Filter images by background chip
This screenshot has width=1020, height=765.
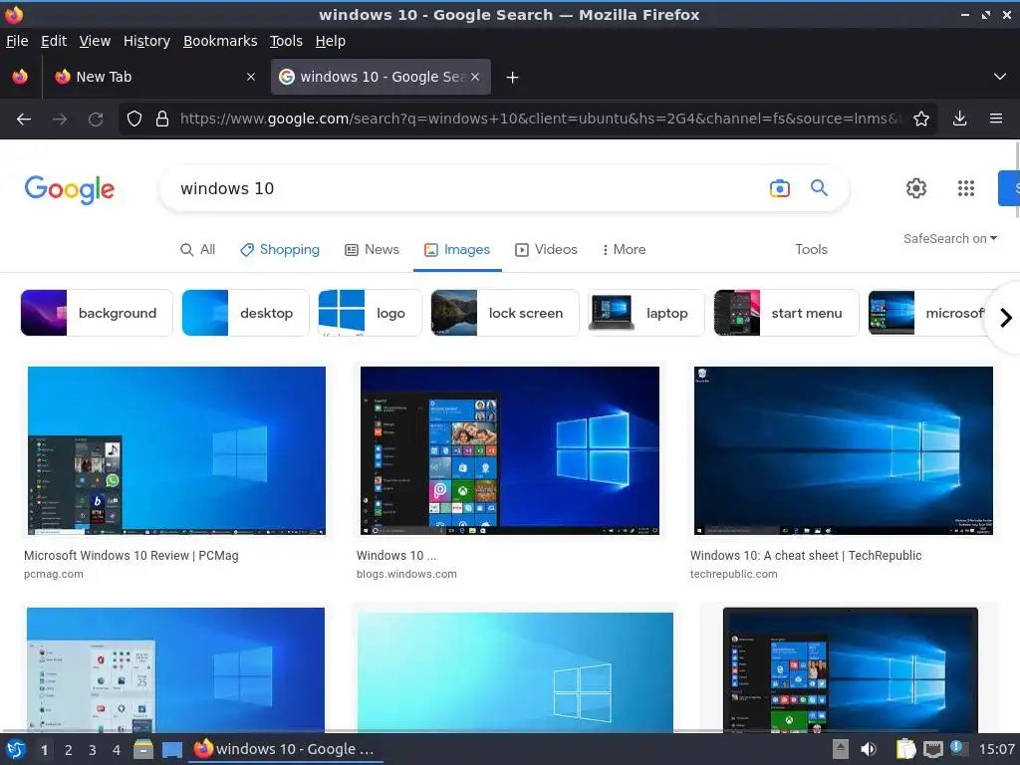97,313
